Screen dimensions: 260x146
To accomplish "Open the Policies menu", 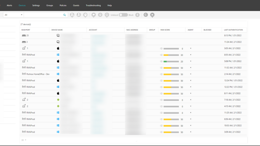I will (63, 6).
